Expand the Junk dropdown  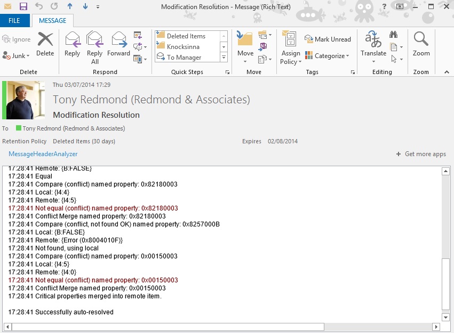tap(17, 56)
